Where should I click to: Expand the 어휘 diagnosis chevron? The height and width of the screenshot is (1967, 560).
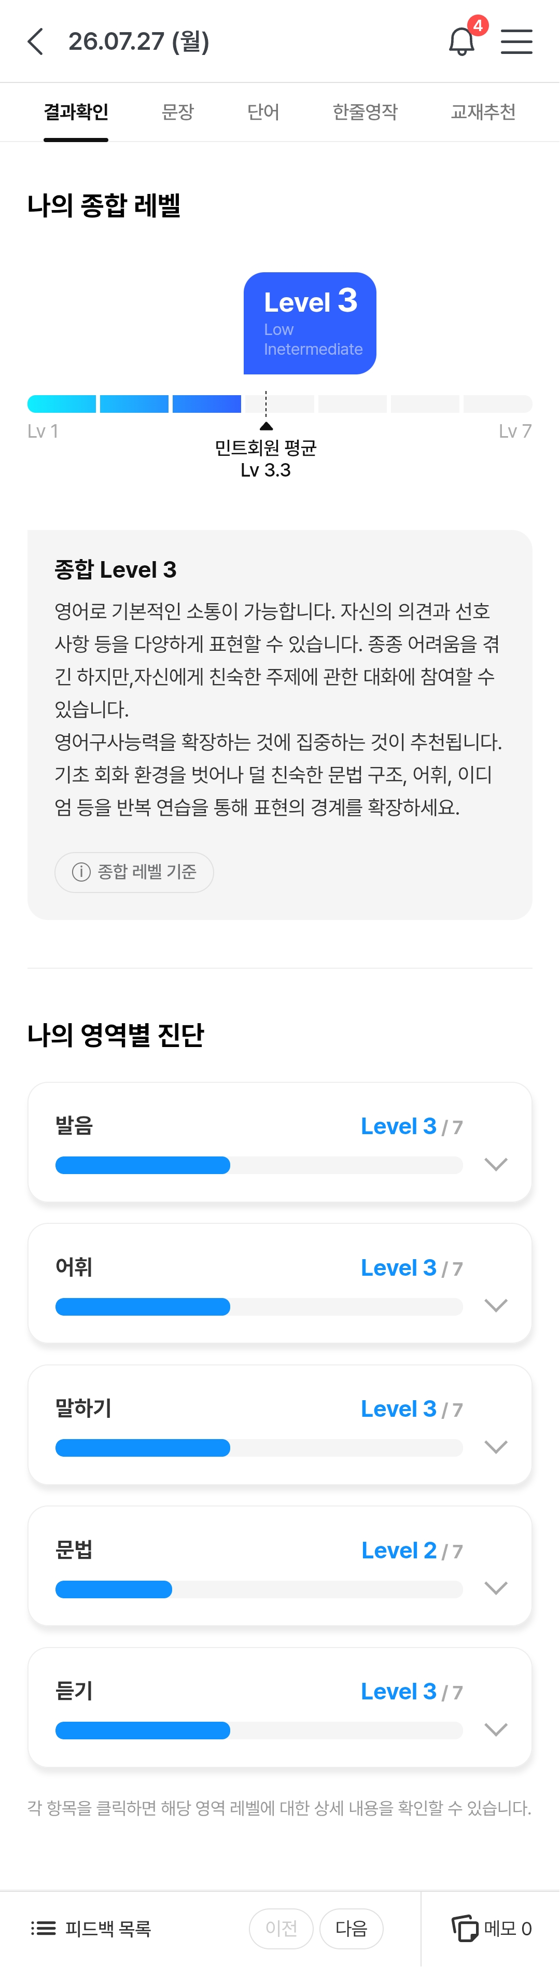click(496, 1305)
